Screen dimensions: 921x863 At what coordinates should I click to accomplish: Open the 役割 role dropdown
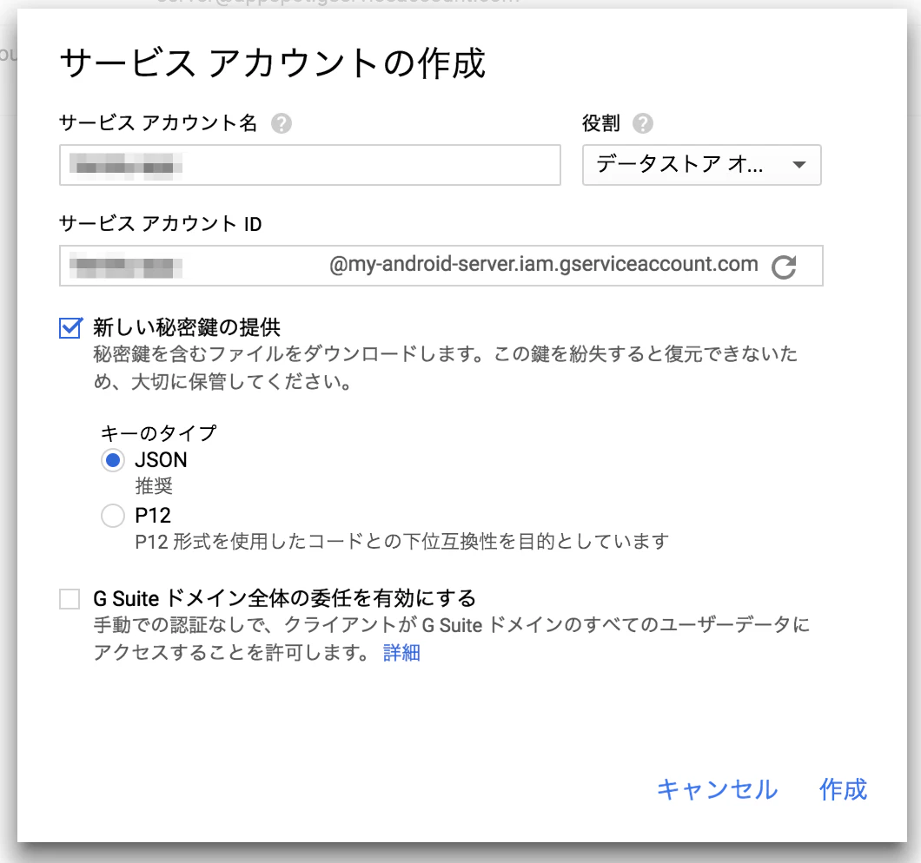701,165
